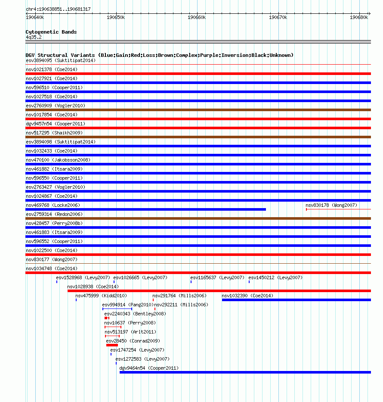The width and height of the screenshot is (383, 402).
Task: Select the nsv469768 (Locke2006) blue gain bar
Action: [146, 209]
